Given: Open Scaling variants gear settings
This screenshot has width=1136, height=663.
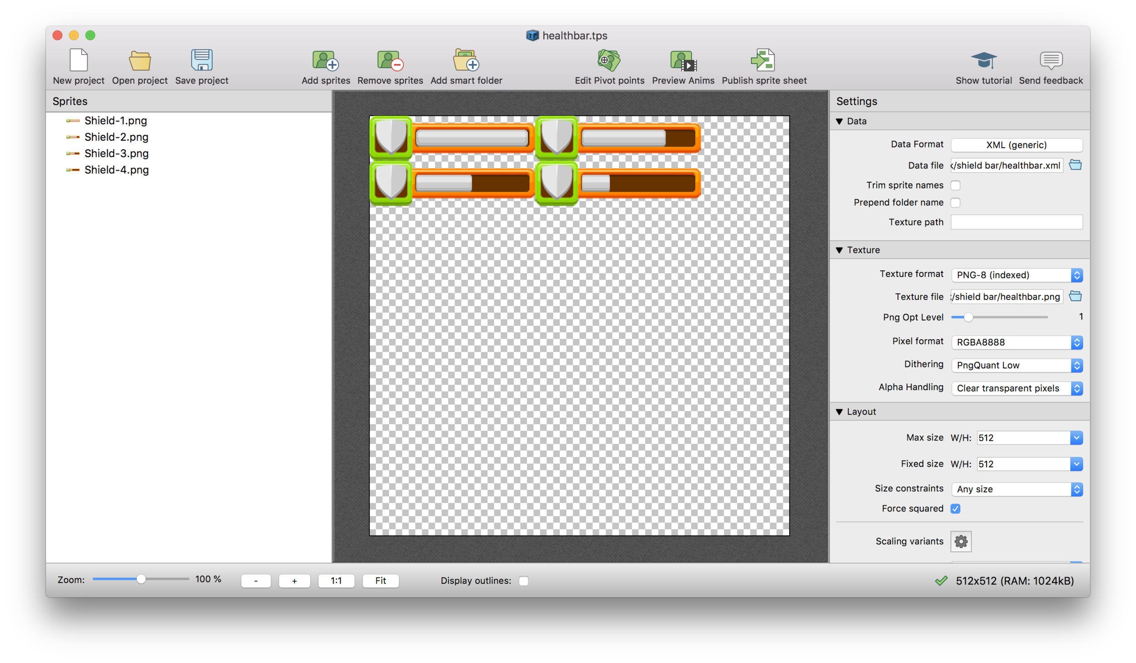Looking at the screenshot, I should (x=961, y=541).
